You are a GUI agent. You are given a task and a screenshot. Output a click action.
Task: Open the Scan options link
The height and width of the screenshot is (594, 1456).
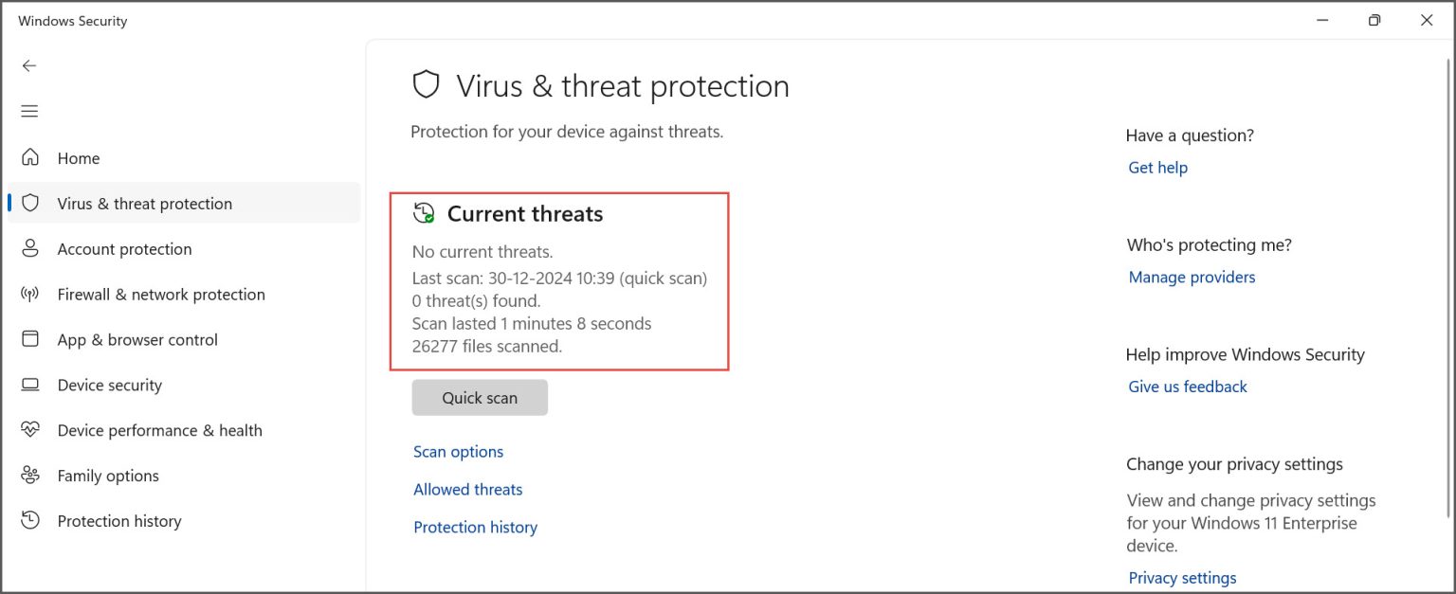pyautogui.click(x=458, y=452)
